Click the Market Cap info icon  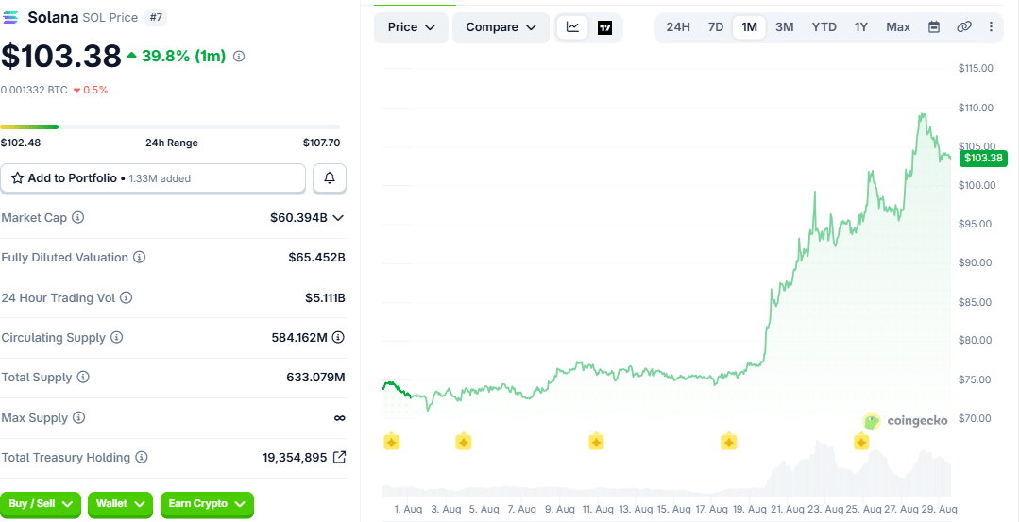click(78, 218)
